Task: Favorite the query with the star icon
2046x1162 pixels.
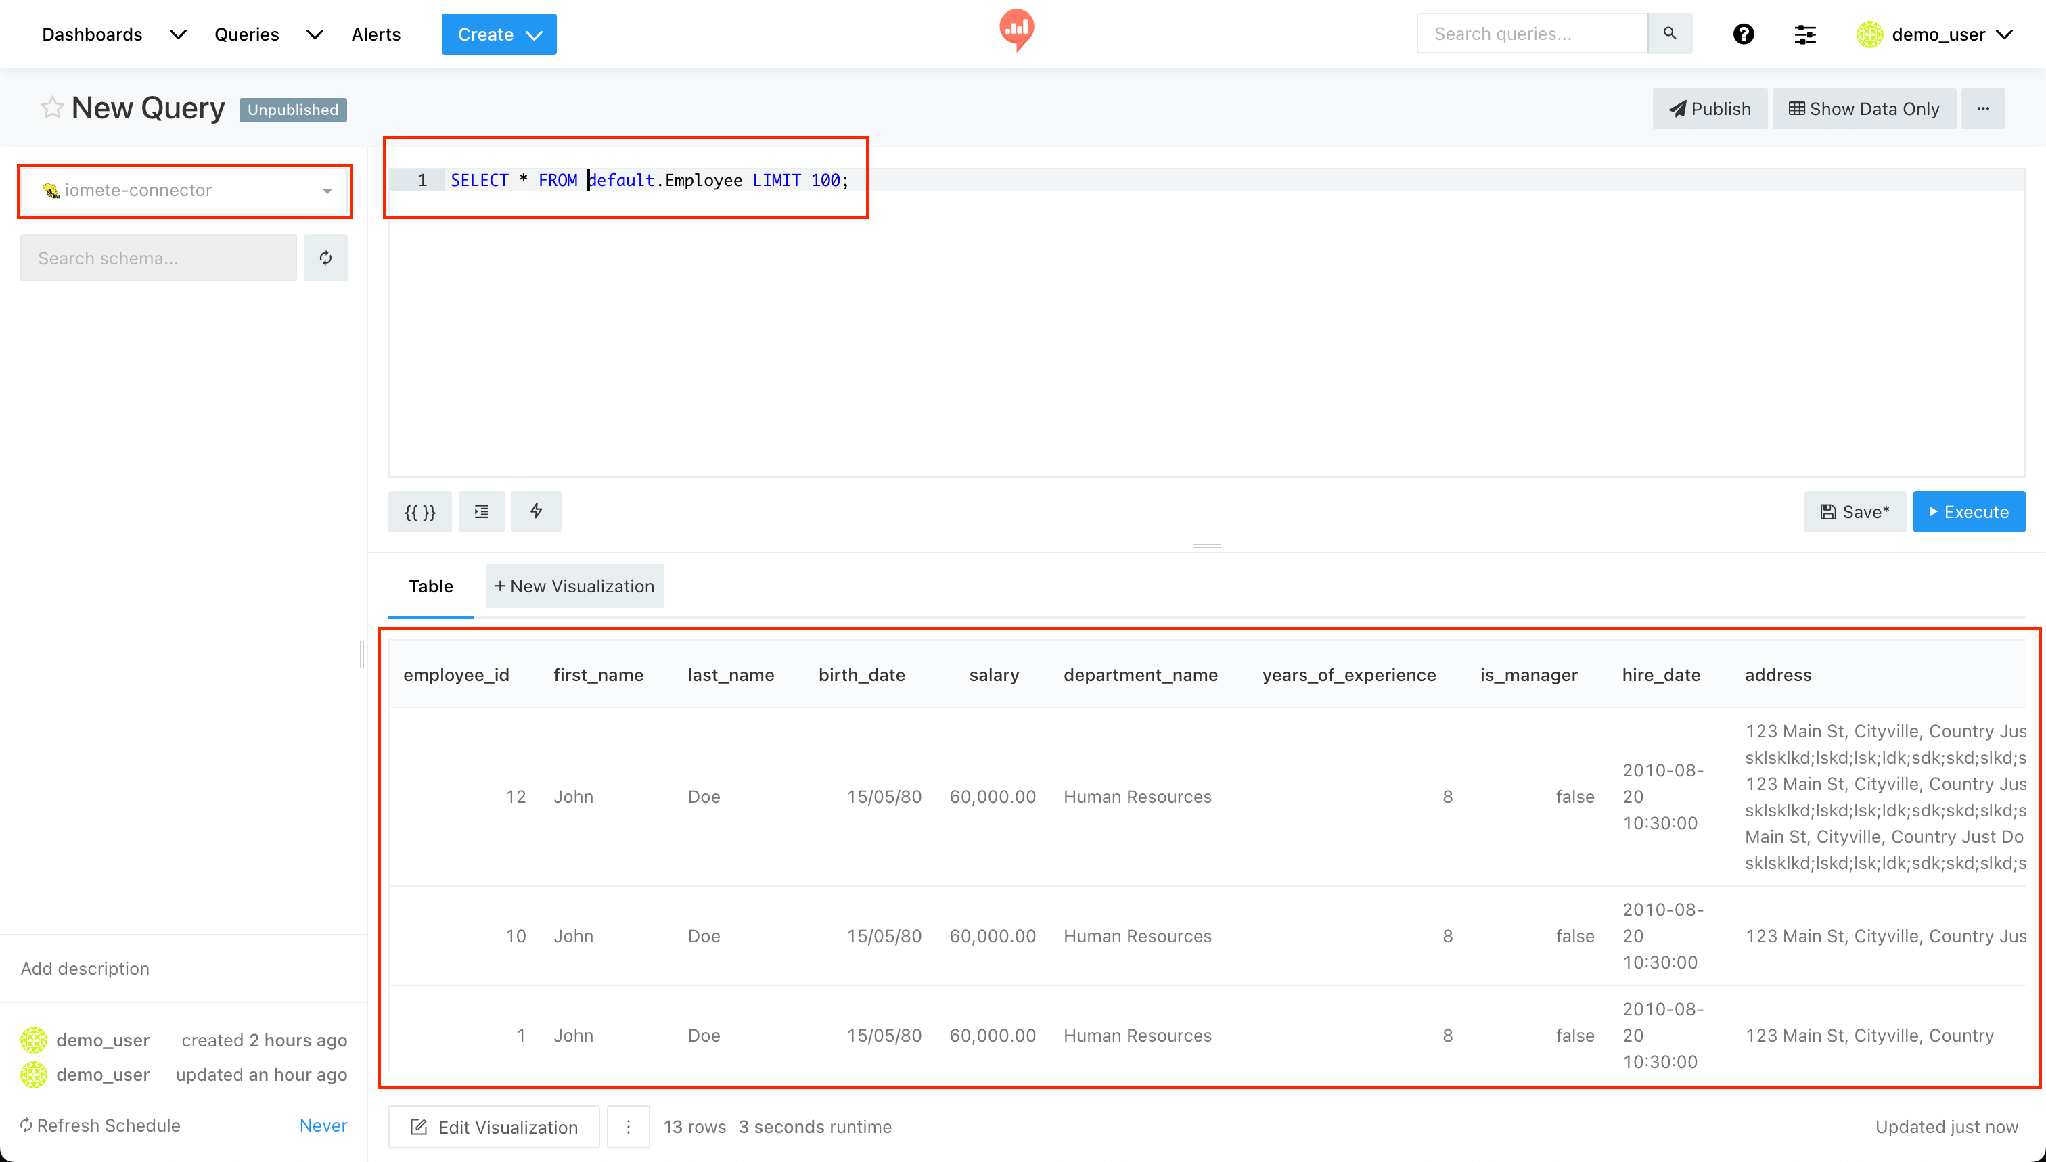Action: point(52,108)
